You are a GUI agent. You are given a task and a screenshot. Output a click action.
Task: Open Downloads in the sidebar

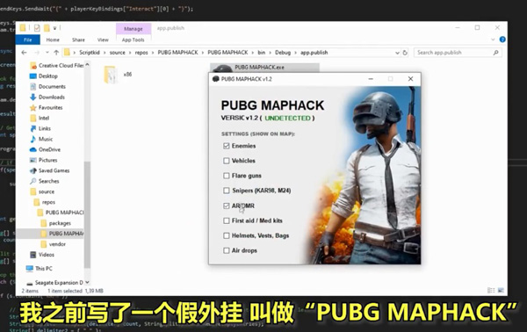(51, 97)
